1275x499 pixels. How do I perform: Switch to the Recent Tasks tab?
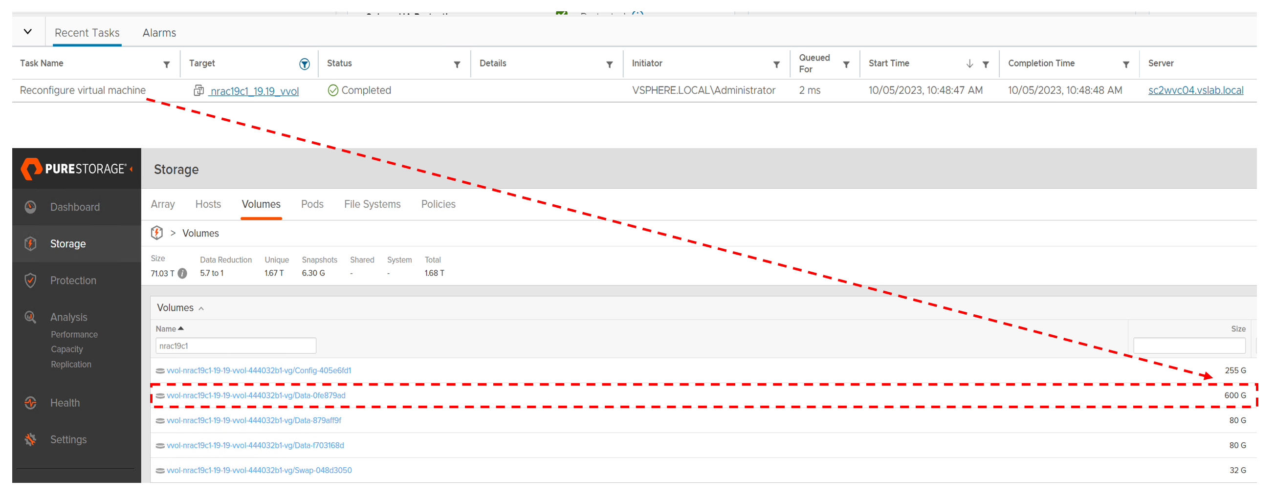(x=87, y=33)
